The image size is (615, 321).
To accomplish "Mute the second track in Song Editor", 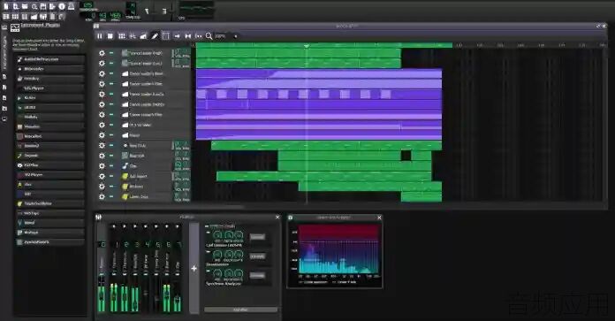I will pyautogui.click(x=111, y=63).
